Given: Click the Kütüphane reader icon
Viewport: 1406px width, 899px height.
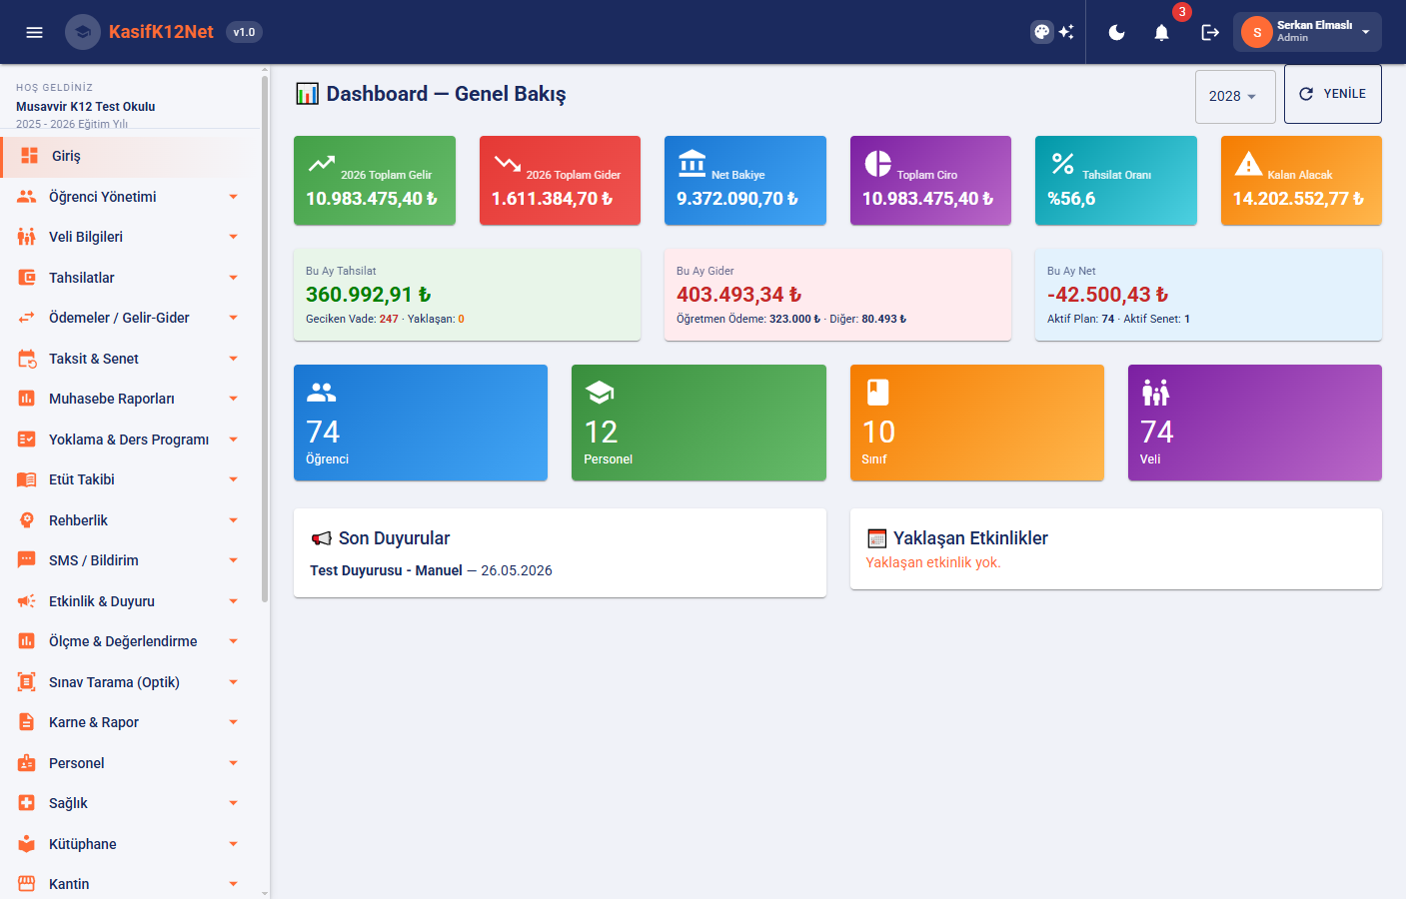Looking at the screenshot, I should 27,844.
